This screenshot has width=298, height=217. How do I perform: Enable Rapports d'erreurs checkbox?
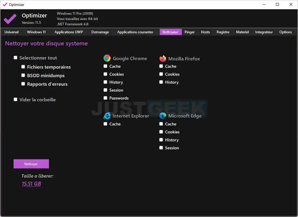23,84
